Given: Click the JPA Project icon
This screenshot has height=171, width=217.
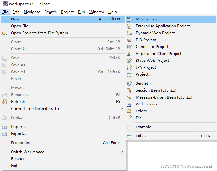Looking at the screenshot, I should pos(129,67).
